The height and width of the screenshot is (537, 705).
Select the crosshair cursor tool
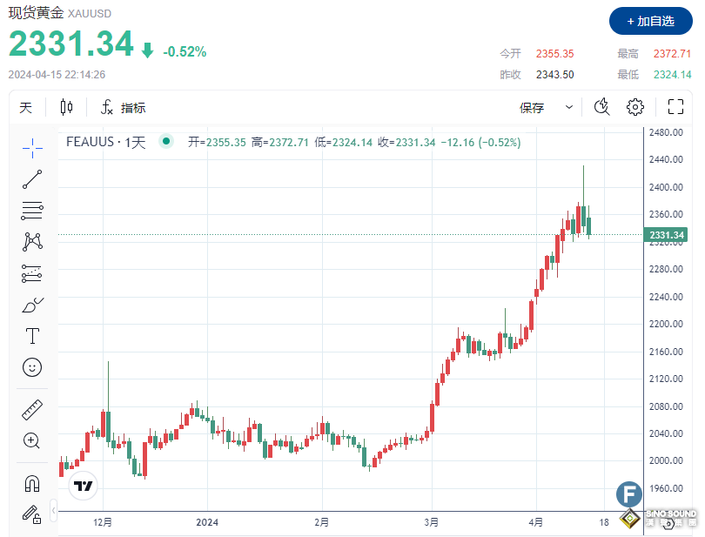(x=32, y=149)
